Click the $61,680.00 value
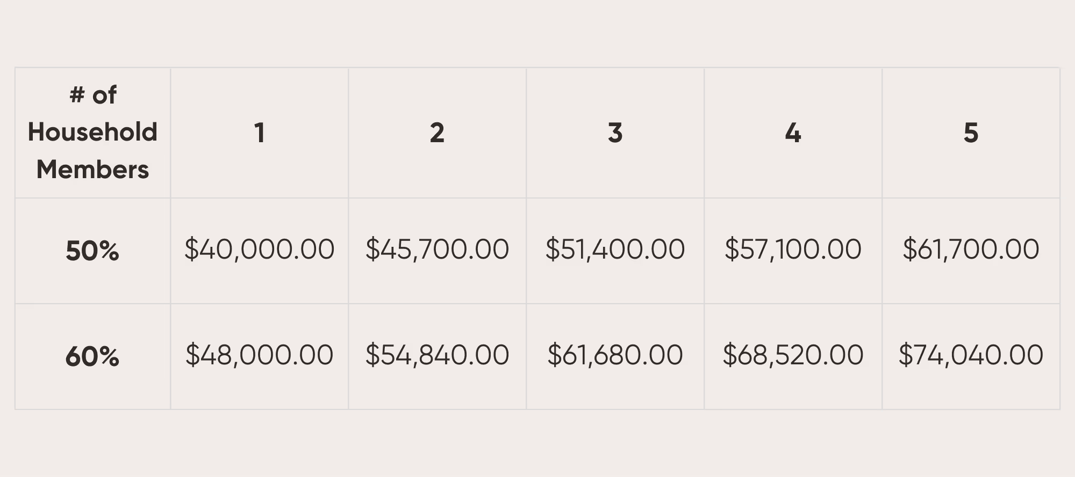Screen dimensions: 1075x477 pos(615,355)
